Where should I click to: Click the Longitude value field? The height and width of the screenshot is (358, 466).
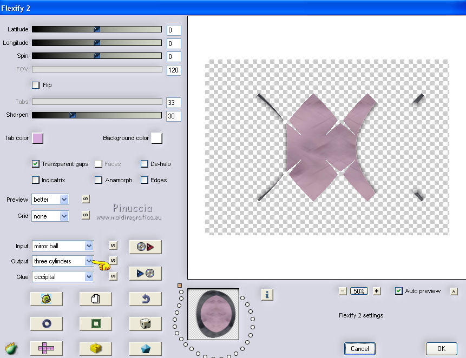174,44
